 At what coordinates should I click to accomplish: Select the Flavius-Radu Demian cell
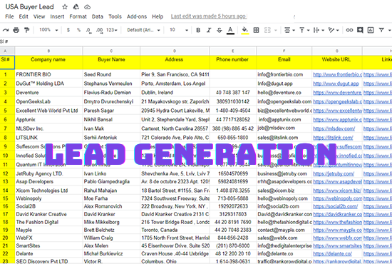pyautogui.click(x=111, y=92)
